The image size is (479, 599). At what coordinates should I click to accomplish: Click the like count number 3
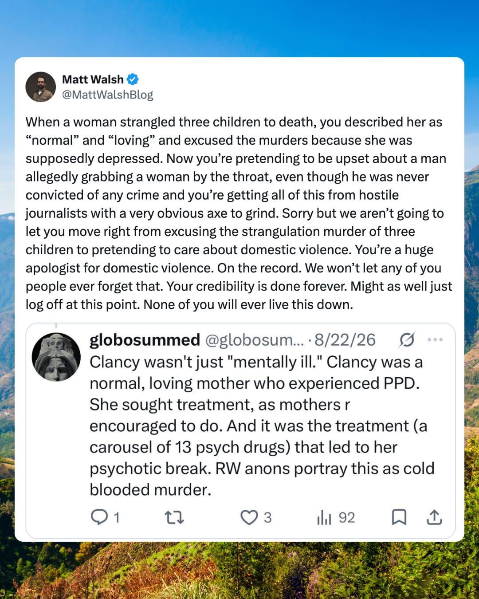tap(267, 518)
